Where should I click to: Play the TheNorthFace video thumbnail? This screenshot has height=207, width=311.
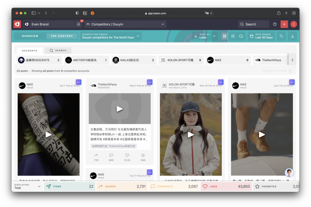120,109
